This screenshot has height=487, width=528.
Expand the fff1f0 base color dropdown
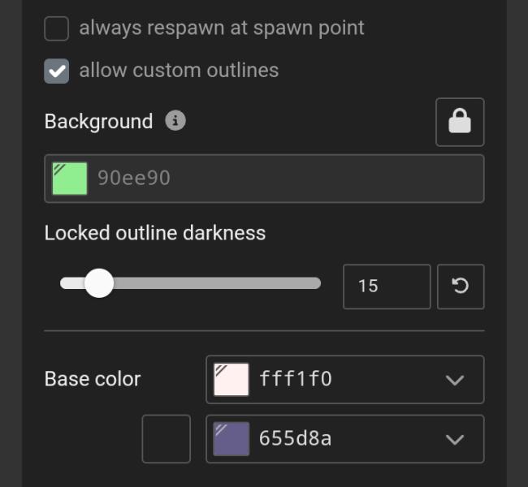pos(455,380)
